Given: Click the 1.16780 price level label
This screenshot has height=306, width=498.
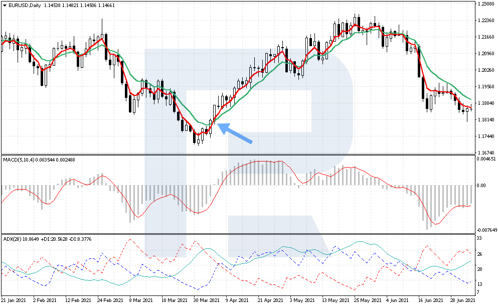Looking at the screenshot, I should coord(485,152).
